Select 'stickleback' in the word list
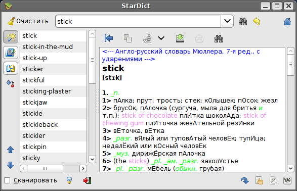Viewport: 297px width, 191px height. (54, 125)
